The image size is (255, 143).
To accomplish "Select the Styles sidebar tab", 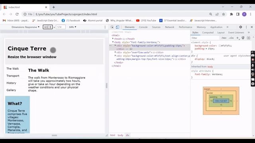I will 195,33.
